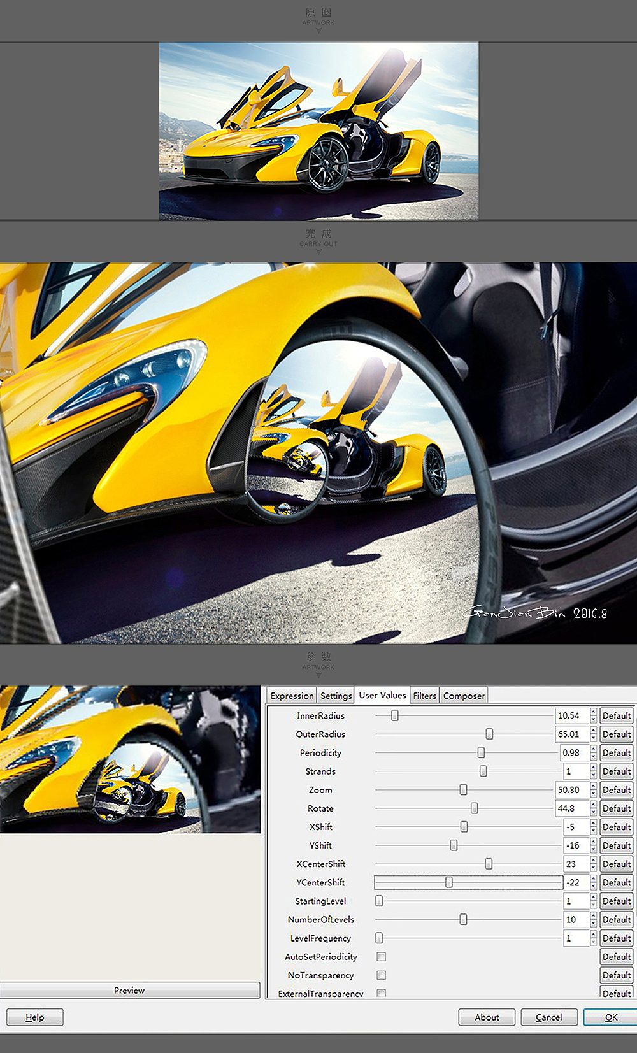
Task: Click the Periodicity slider handle
Action: pos(481,752)
